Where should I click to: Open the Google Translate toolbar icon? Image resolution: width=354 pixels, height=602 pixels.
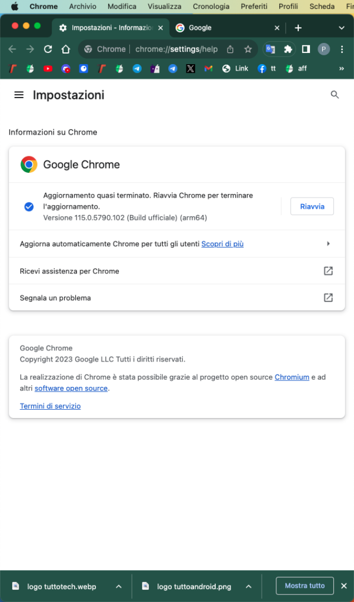pyautogui.click(x=270, y=49)
